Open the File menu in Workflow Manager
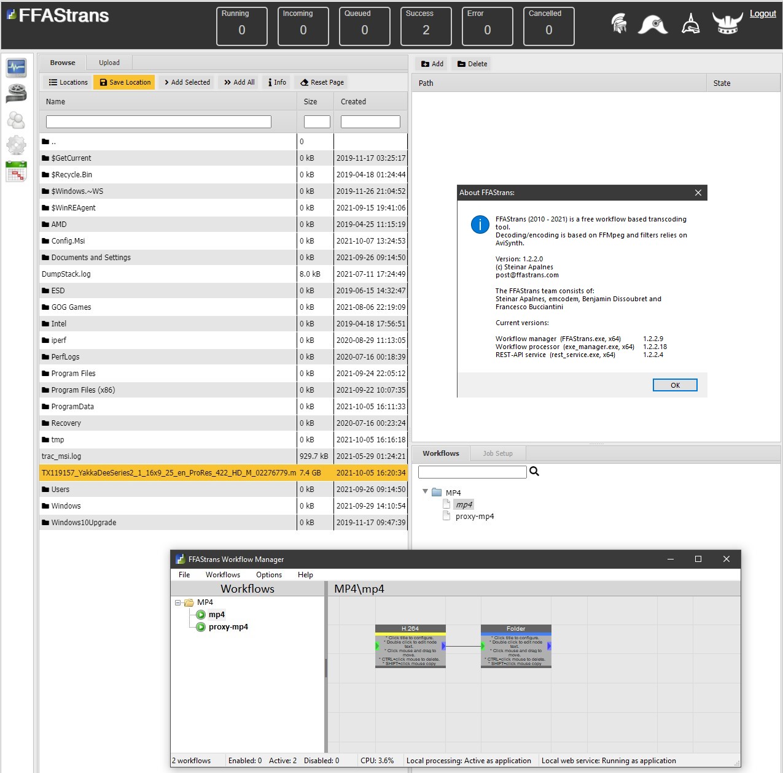This screenshot has height=773, width=783. pos(184,575)
